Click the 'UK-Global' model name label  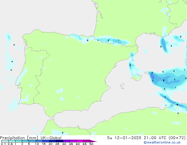tap(51, 138)
